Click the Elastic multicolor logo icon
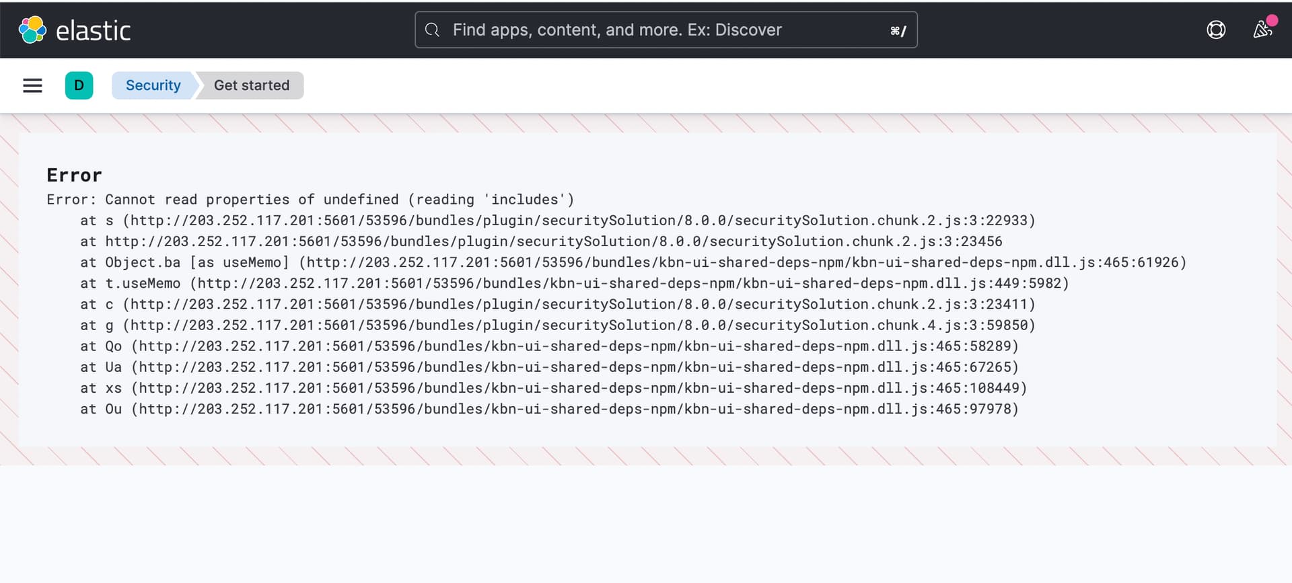Image resolution: width=1292 pixels, height=583 pixels. [x=32, y=30]
